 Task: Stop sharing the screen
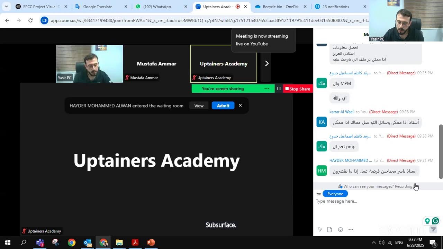pyautogui.click(x=298, y=89)
